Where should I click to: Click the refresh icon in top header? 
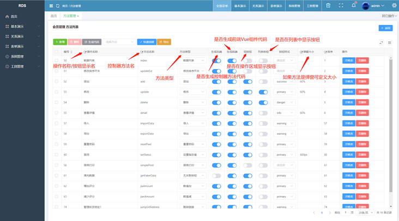[58, 5]
